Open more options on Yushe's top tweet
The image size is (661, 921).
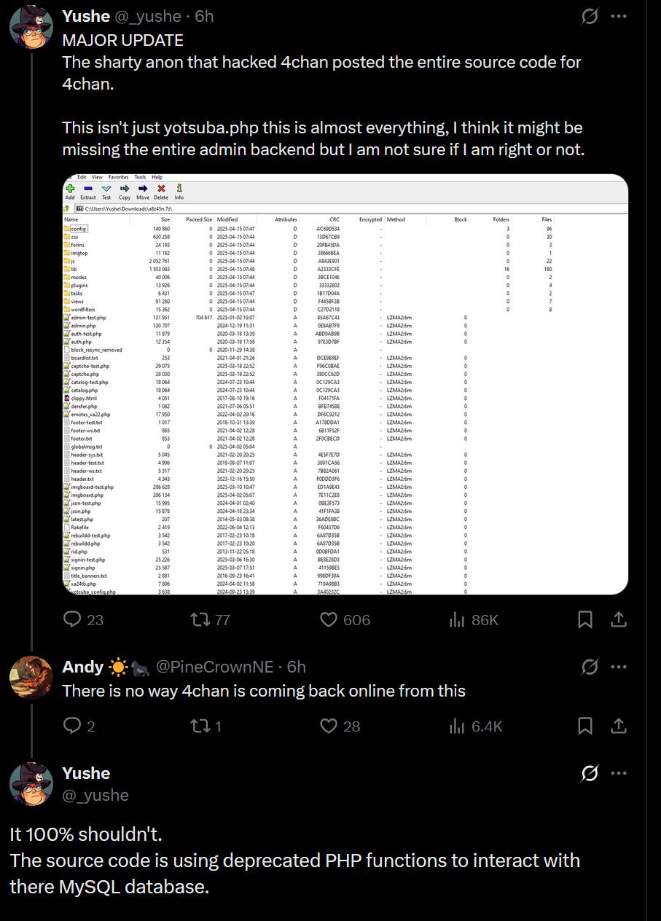[x=619, y=16]
